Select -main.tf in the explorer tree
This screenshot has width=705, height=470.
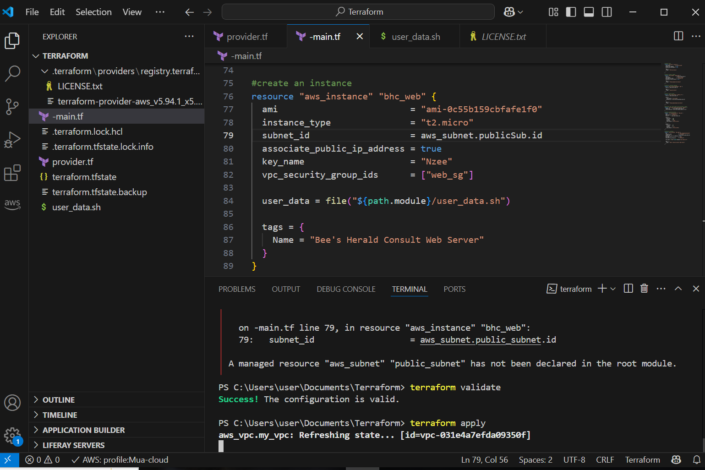coord(117,116)
